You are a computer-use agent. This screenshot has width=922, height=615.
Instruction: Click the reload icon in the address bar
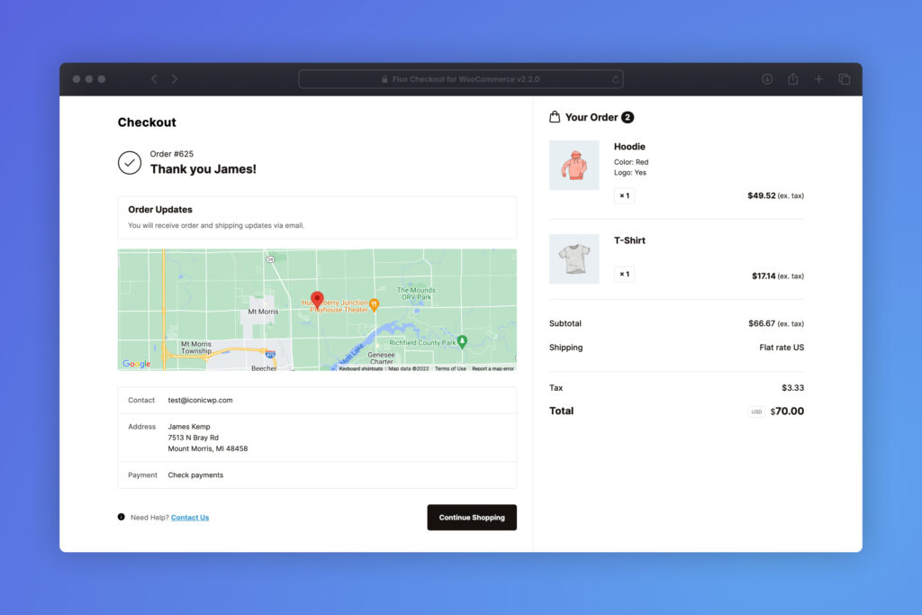coord(614,78)
